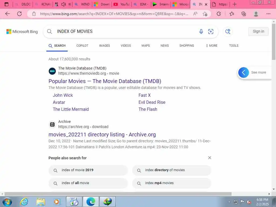This screenshot has height=207, width=276.
Task: Close the current IN search tab
Action: point(206,4)
